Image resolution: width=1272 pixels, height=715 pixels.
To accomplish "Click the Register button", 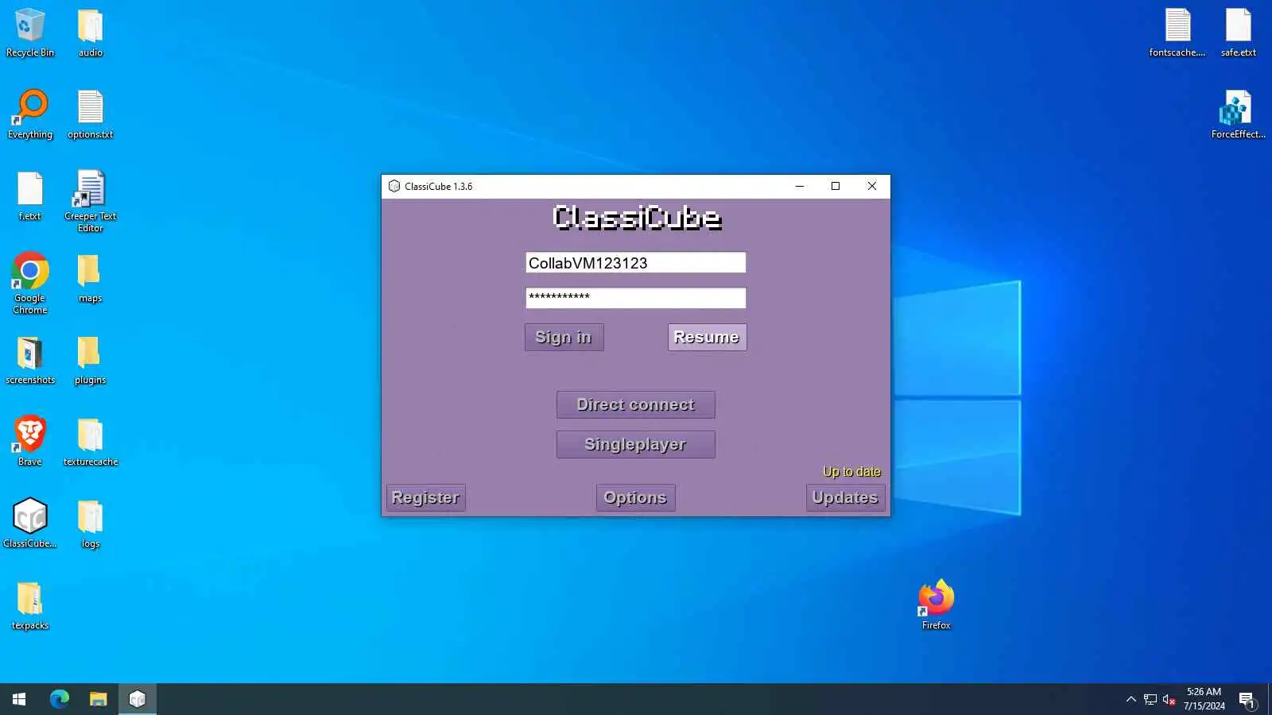I will 425,497.
